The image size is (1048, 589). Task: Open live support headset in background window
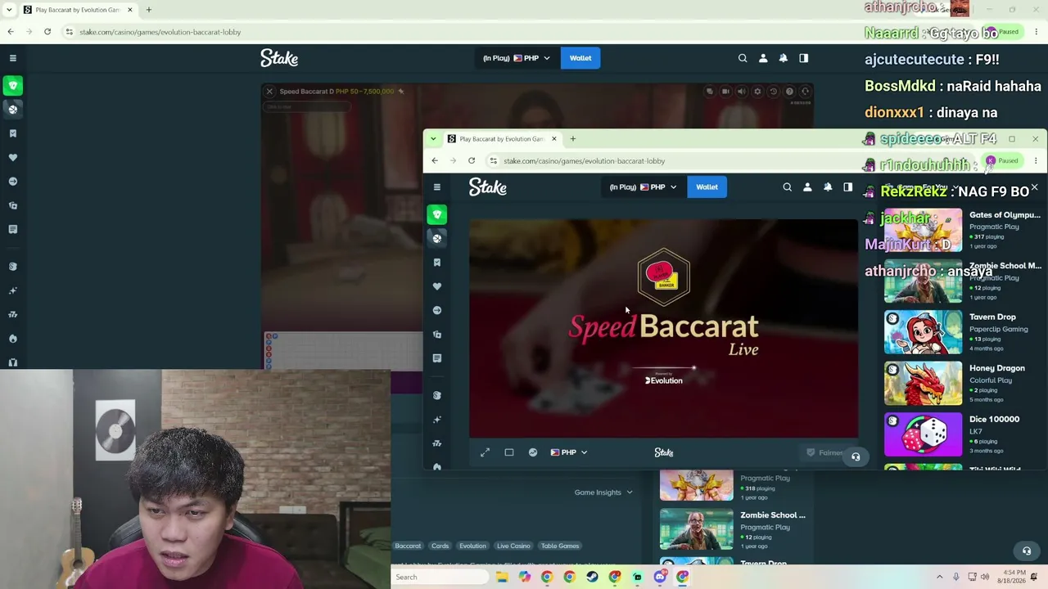(x=1027, y=551)
